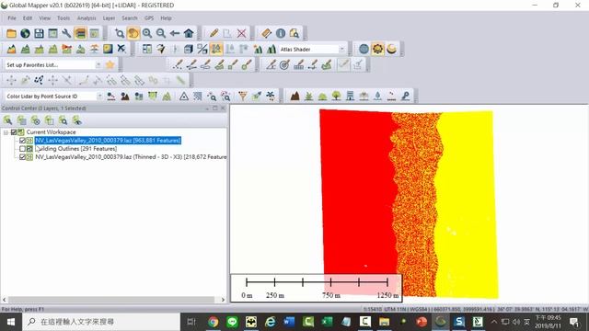The height and width of the screenshot is (331, 589).
Task: Open Configuration with the wrench icon
Action: pyautogui.click(x=66, y=33)
